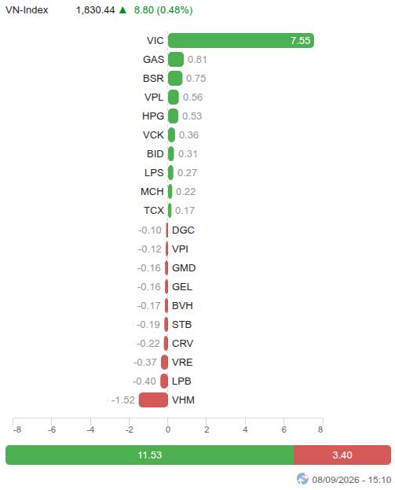This screenshot has width=395, height=490.
Task: Click the VN-Index title label
Action: pos(27,10)
